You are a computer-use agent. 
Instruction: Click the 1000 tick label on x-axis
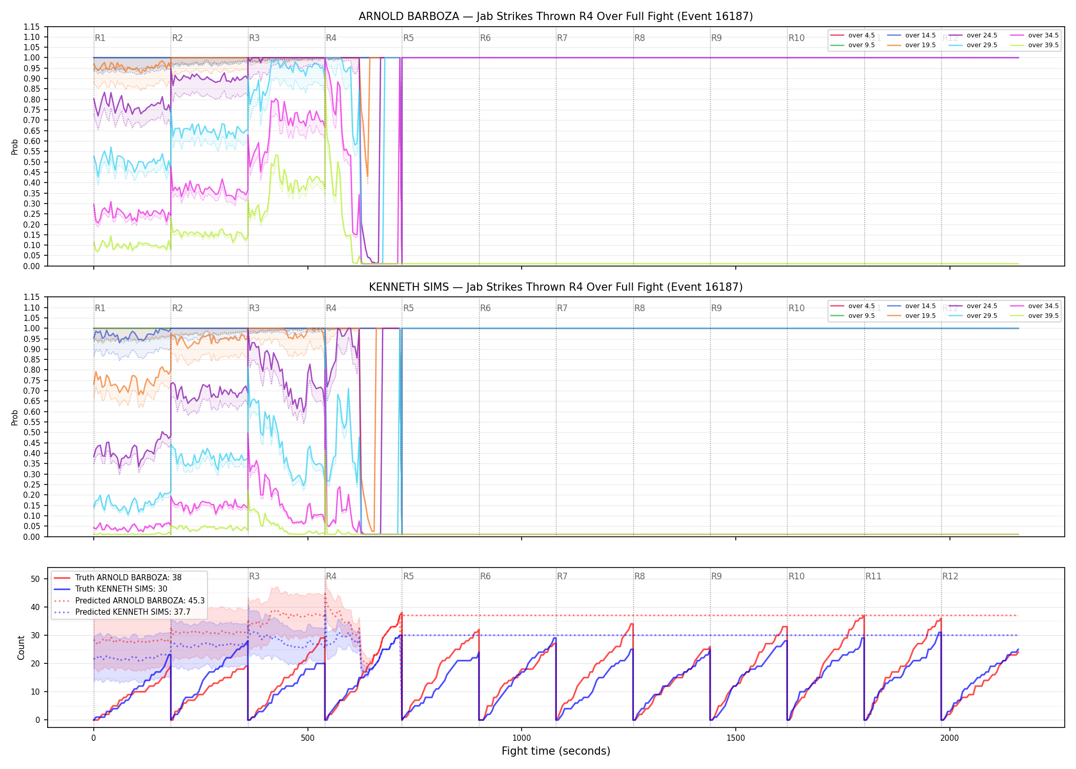click(x=522, y=738)
